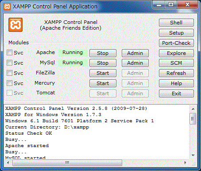Click the XAMPP logo in the panel
This screenshot has height=171, width=201.
tap(15, 25)
